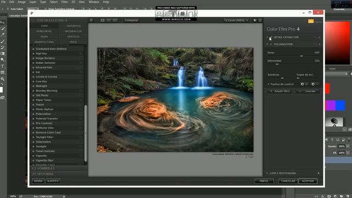Click the add control point minus radio icon
This screenshot has height=198, width=352.
[313, 84]
